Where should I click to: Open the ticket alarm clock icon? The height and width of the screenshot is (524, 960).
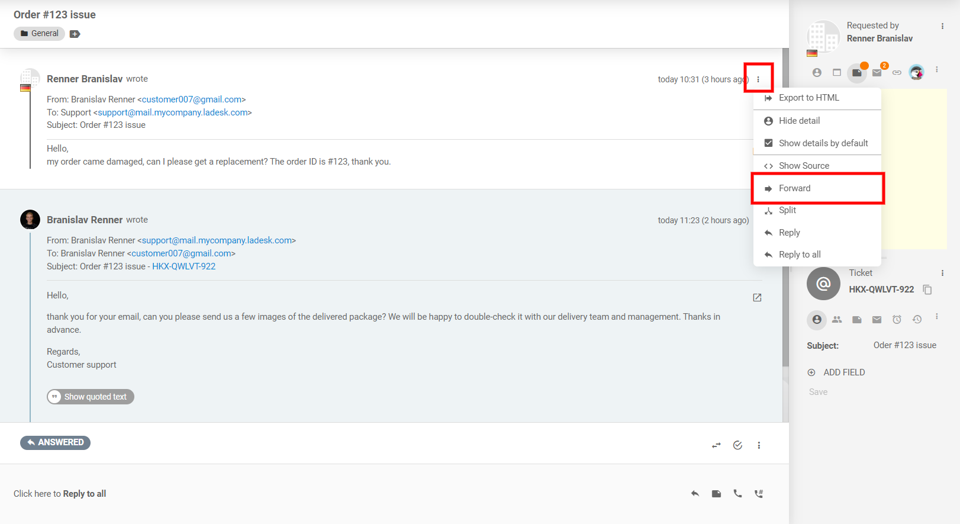tap(897, 320)
